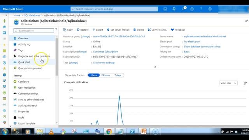
Task: Go to Home icon in left rail
Action: coord(4,27)
